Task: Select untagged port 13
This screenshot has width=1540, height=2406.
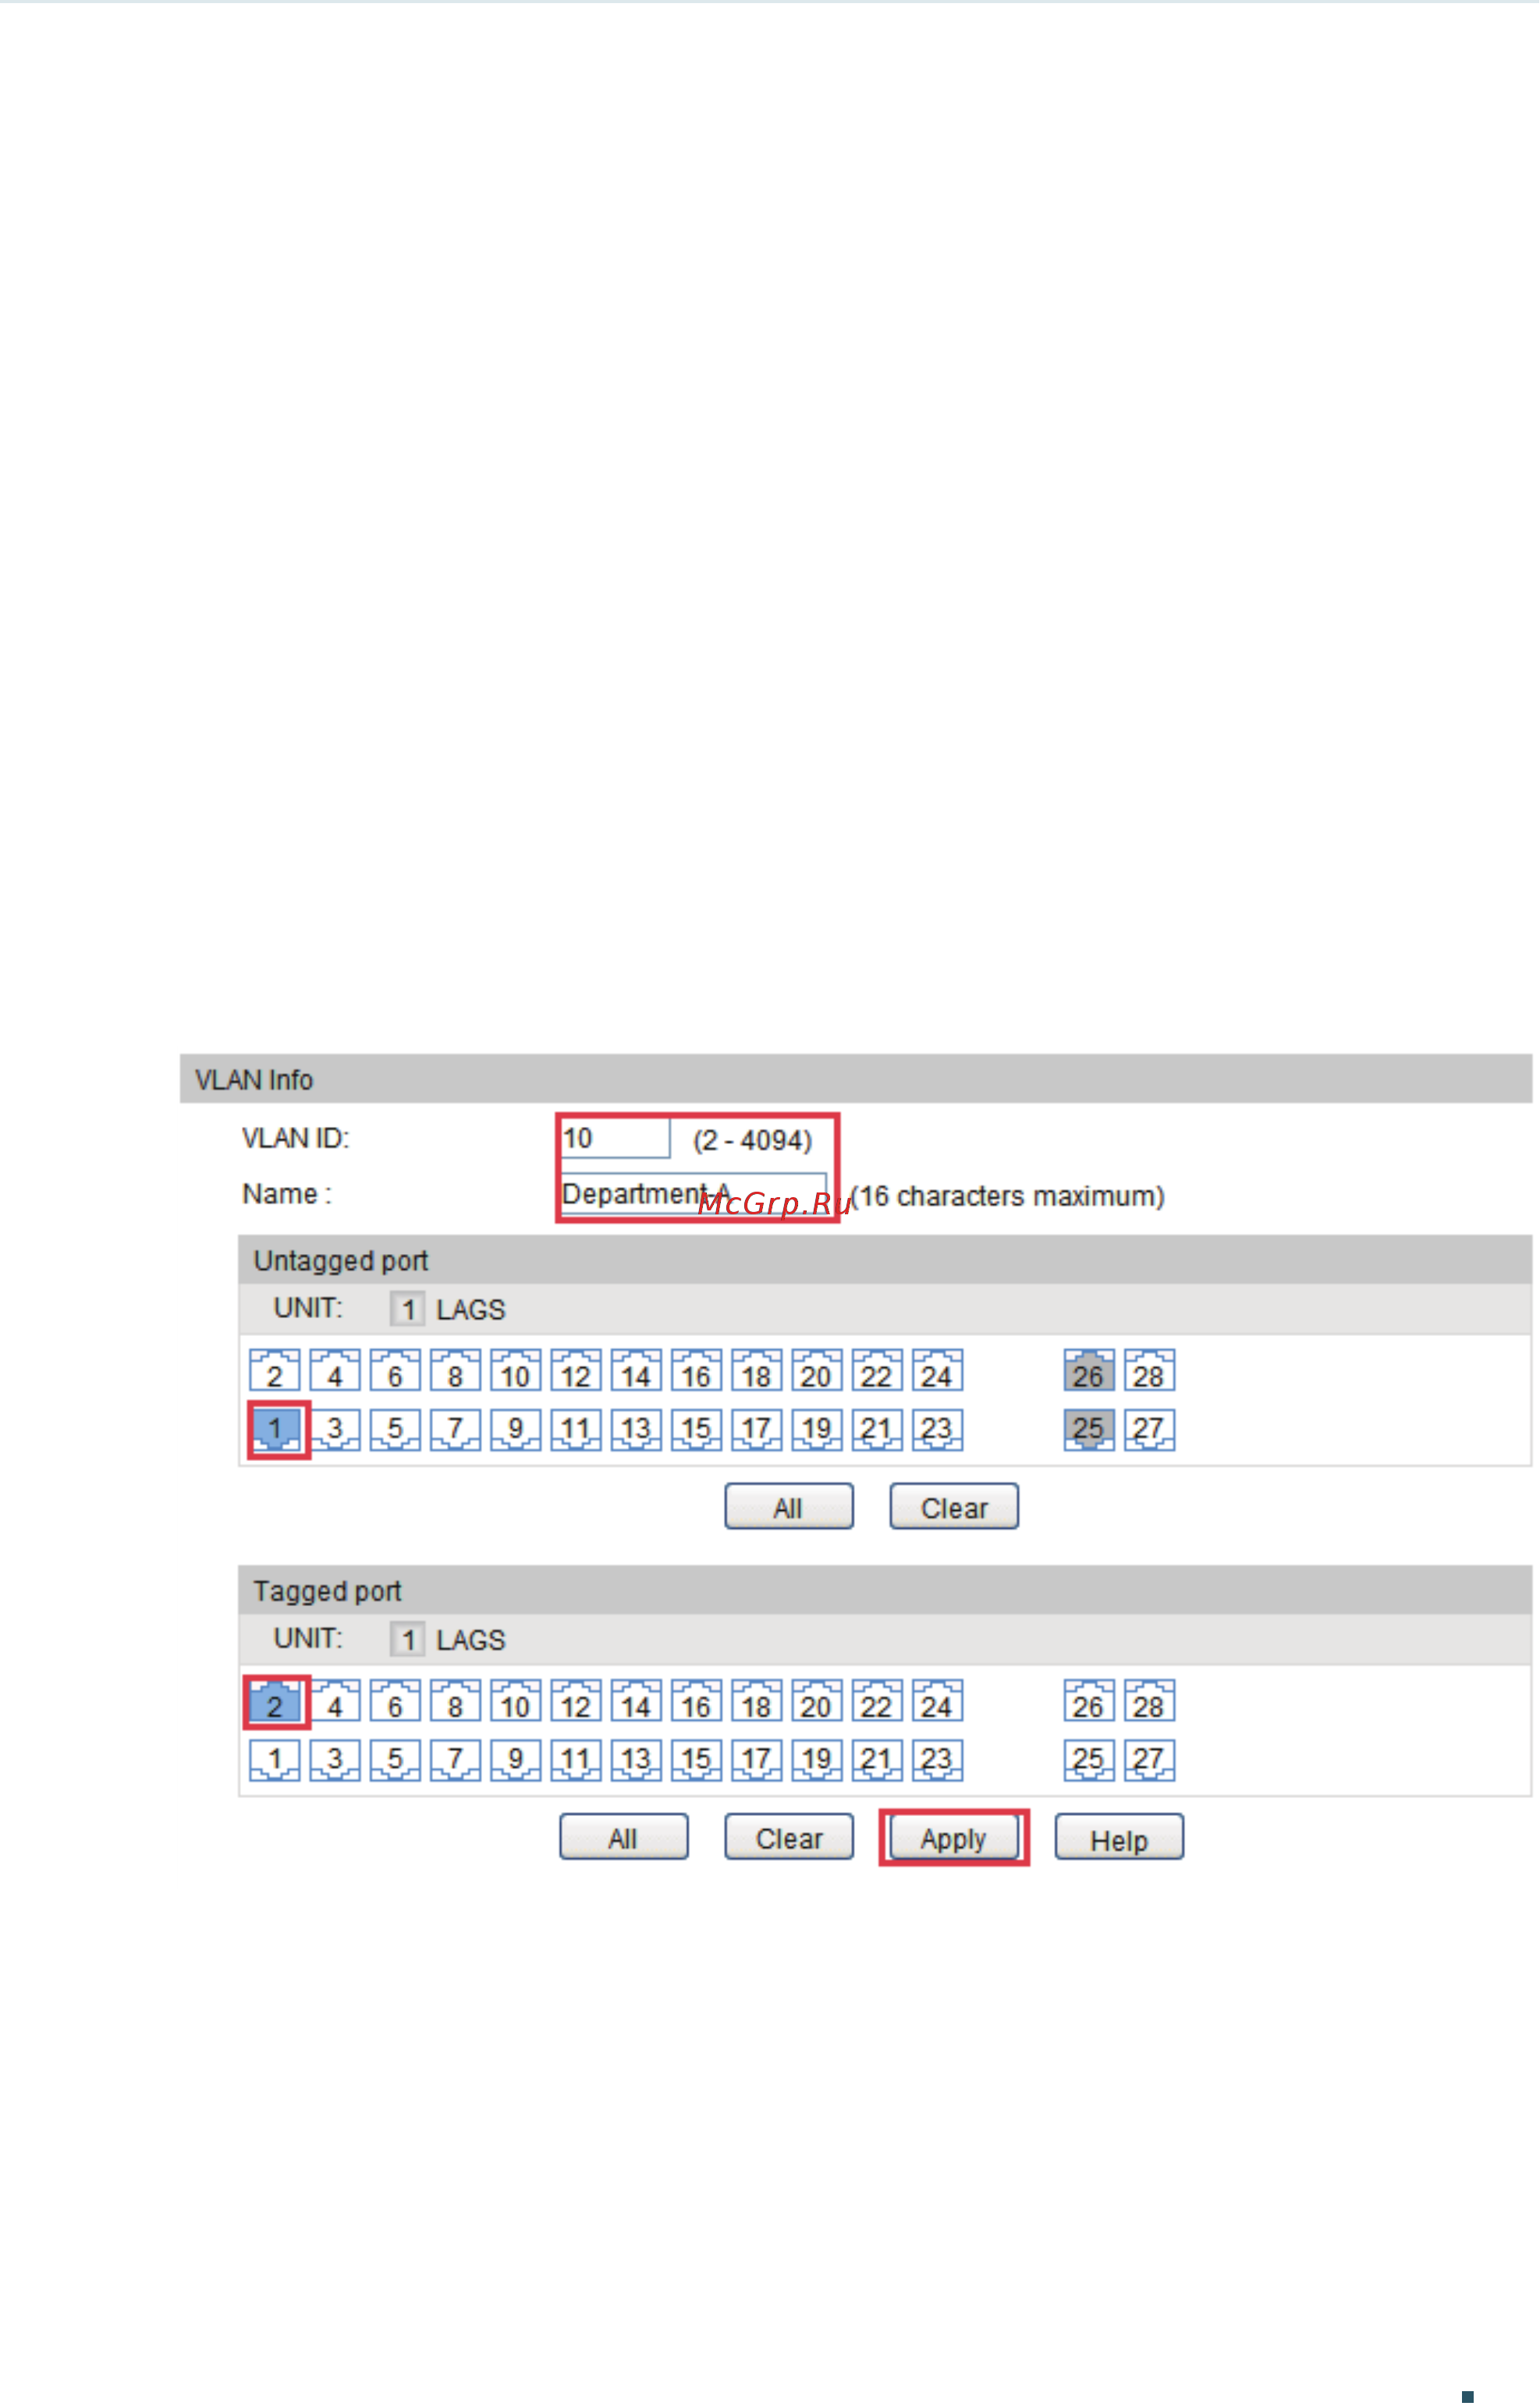Action: click(636, 1430)
